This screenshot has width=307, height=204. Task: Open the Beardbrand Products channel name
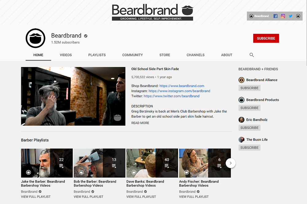262,100
